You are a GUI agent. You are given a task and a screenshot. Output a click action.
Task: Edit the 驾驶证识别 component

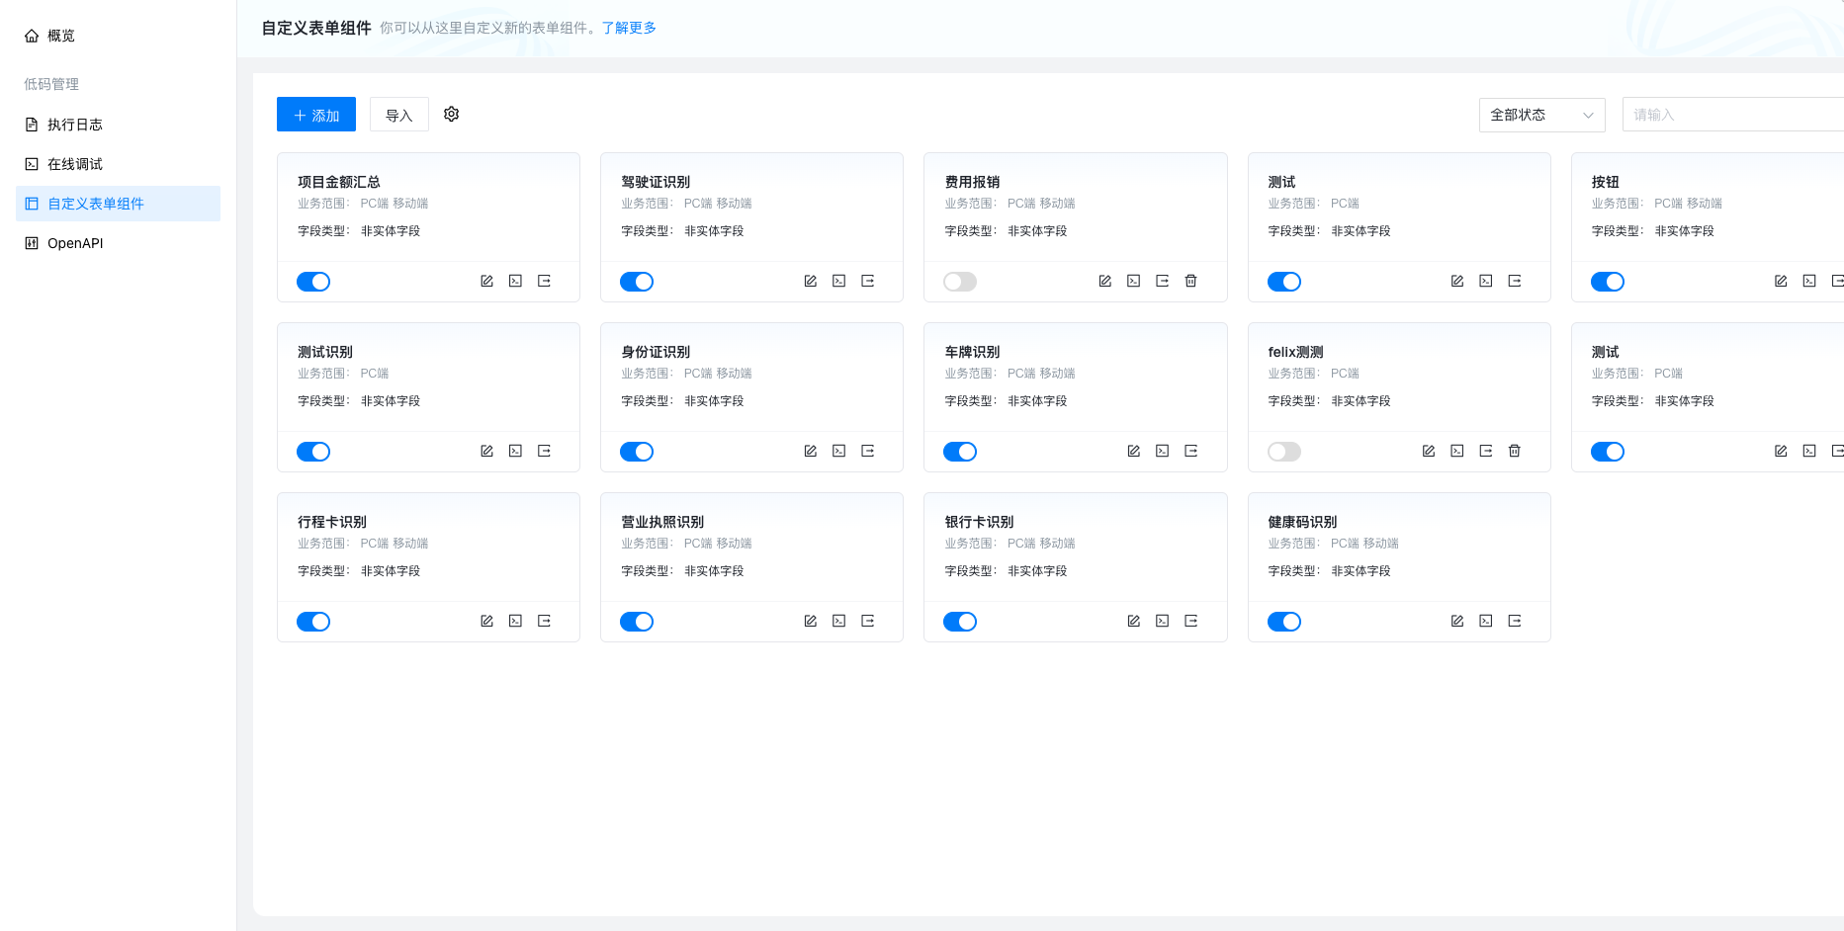click(x=810, y=281)
